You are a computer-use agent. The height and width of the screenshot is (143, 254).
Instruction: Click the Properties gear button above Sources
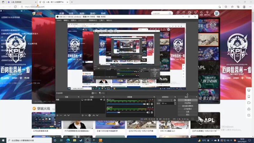click(94, 93)
